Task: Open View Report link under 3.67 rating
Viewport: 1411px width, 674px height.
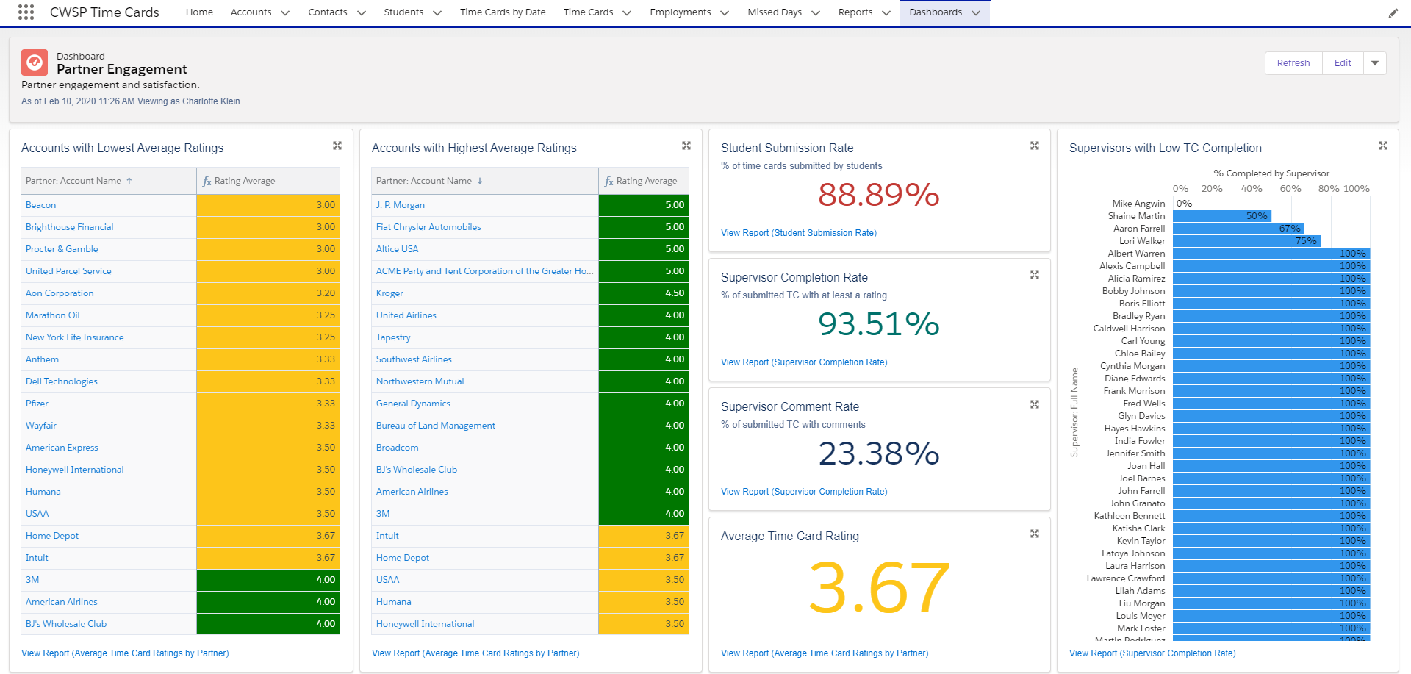Action: click(825, 653)
